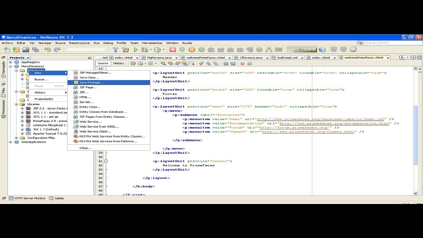423x238 pixels.
Task: Expand the WebApplication2 project node
Action: 10,142
